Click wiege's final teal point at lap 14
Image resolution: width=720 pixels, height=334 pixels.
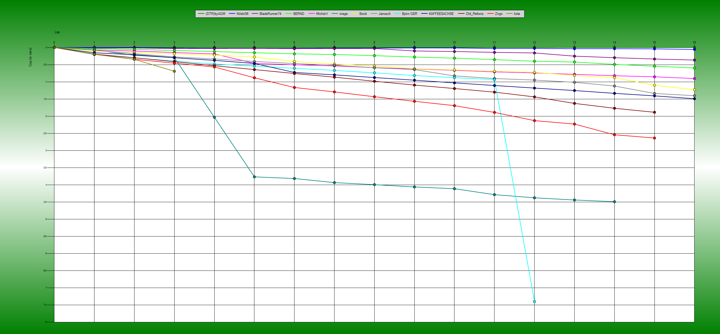point(614,202)
